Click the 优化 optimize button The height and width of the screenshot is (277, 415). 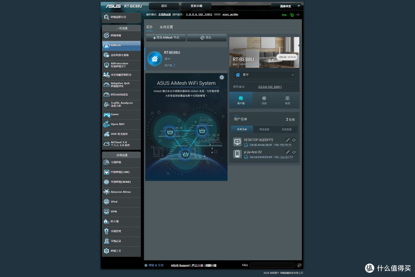click(x=206, y=38)
